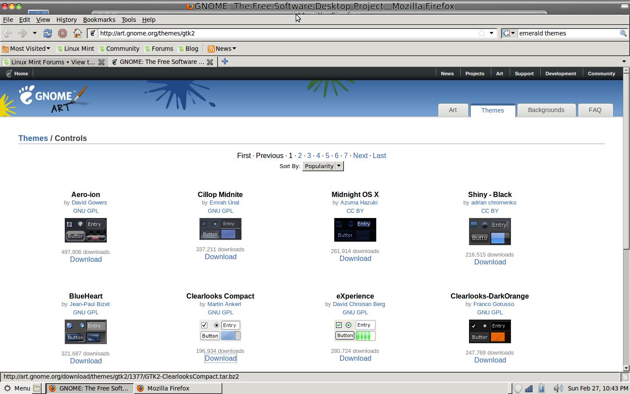Reload the current page

pos(48,33)
